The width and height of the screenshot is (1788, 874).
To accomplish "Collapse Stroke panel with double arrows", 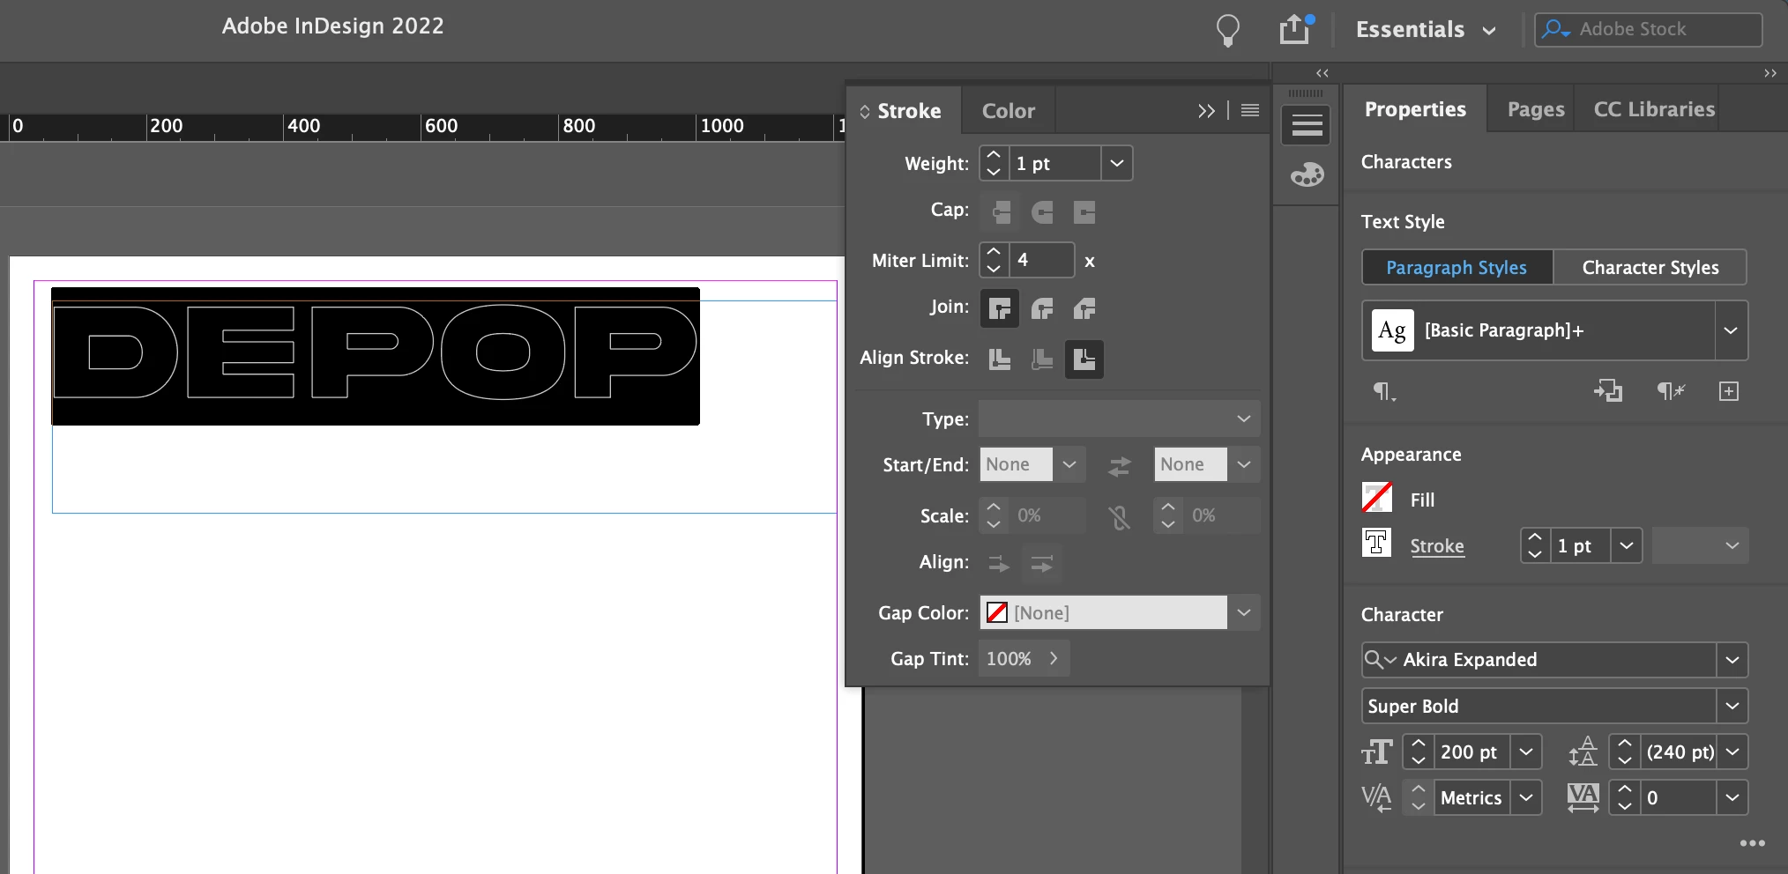I will [x=1206, y=111].
